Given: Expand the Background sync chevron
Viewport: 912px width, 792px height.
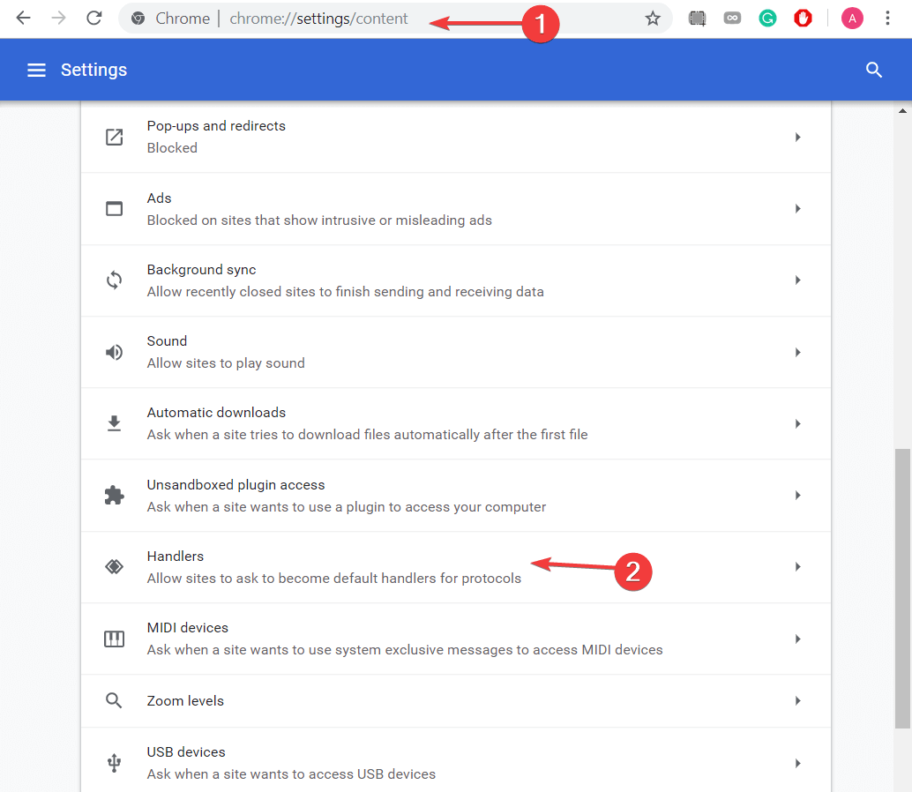Looking at the screenshot, I should pyautogui.click(x=798, y=280).
